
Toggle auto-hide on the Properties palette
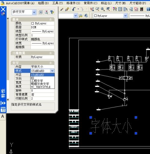point(3,103)
